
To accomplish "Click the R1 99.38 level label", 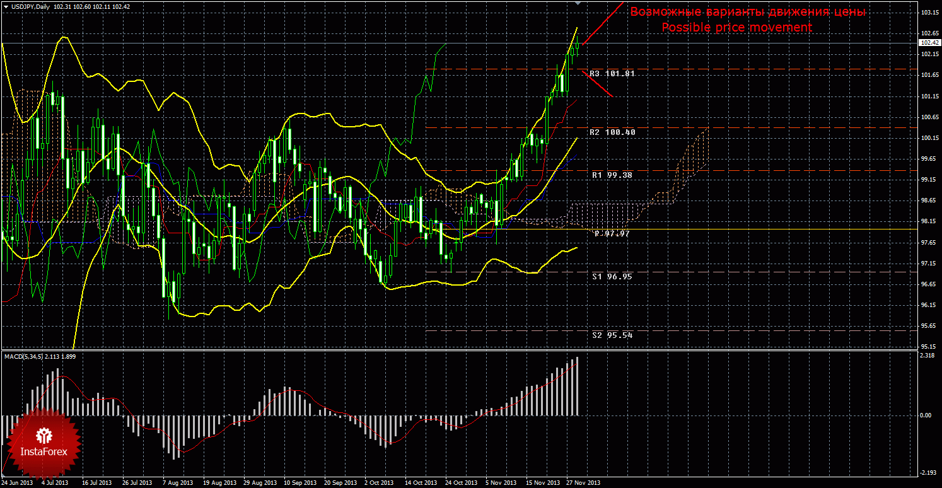I will pos(612,175).
